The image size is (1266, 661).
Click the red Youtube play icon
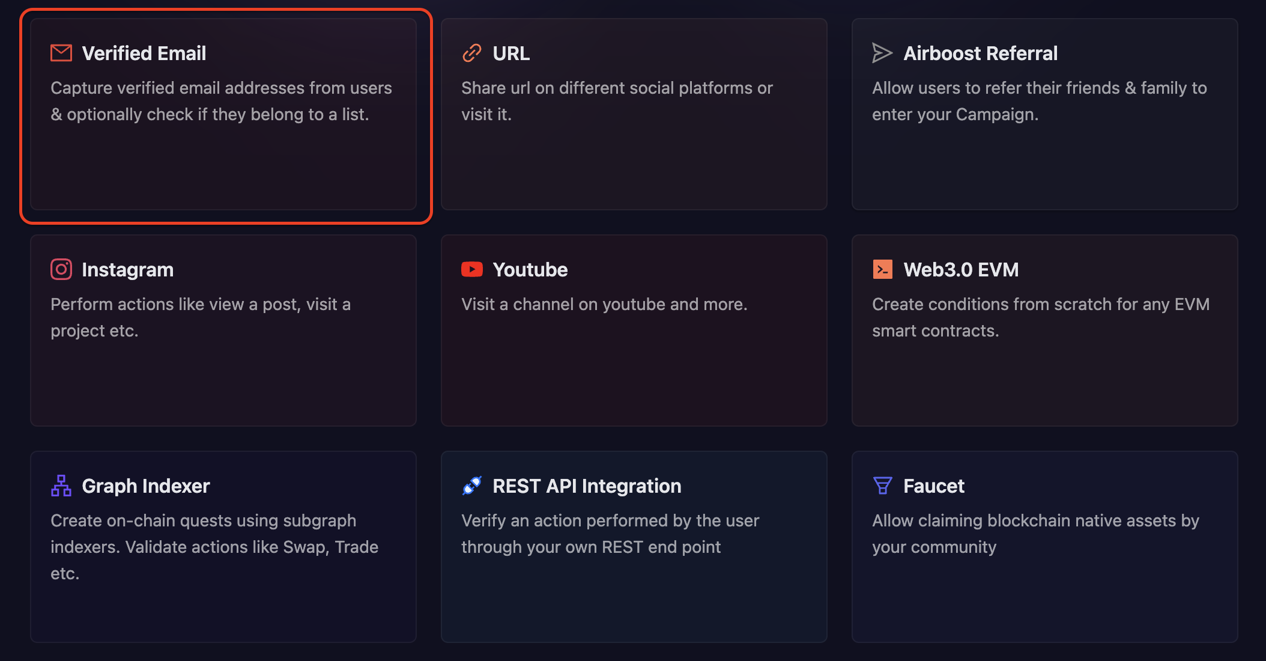(x=471, y=269)
